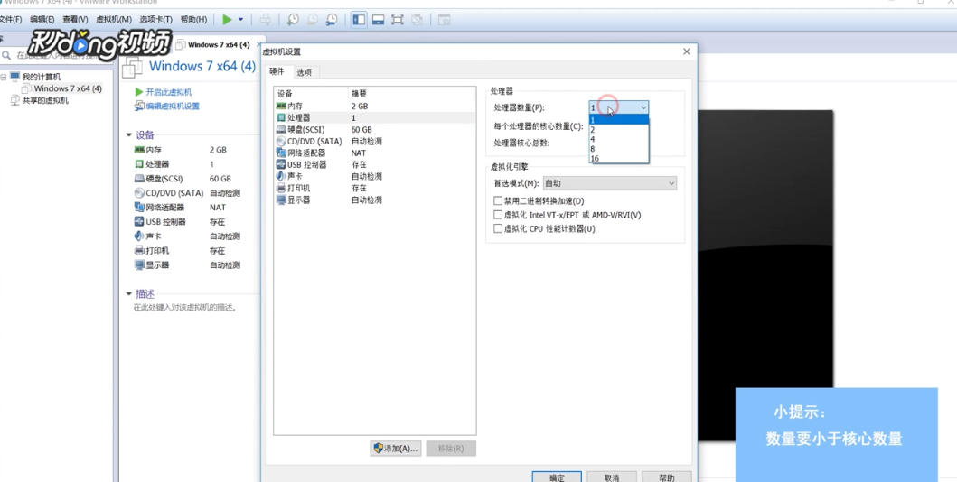Click the 编辑虚拟机设置 link
This screenshot has height=482, width=957.
(x=172, y=106)
